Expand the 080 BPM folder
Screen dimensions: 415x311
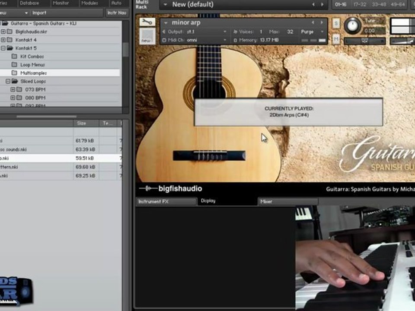[13, 98]
